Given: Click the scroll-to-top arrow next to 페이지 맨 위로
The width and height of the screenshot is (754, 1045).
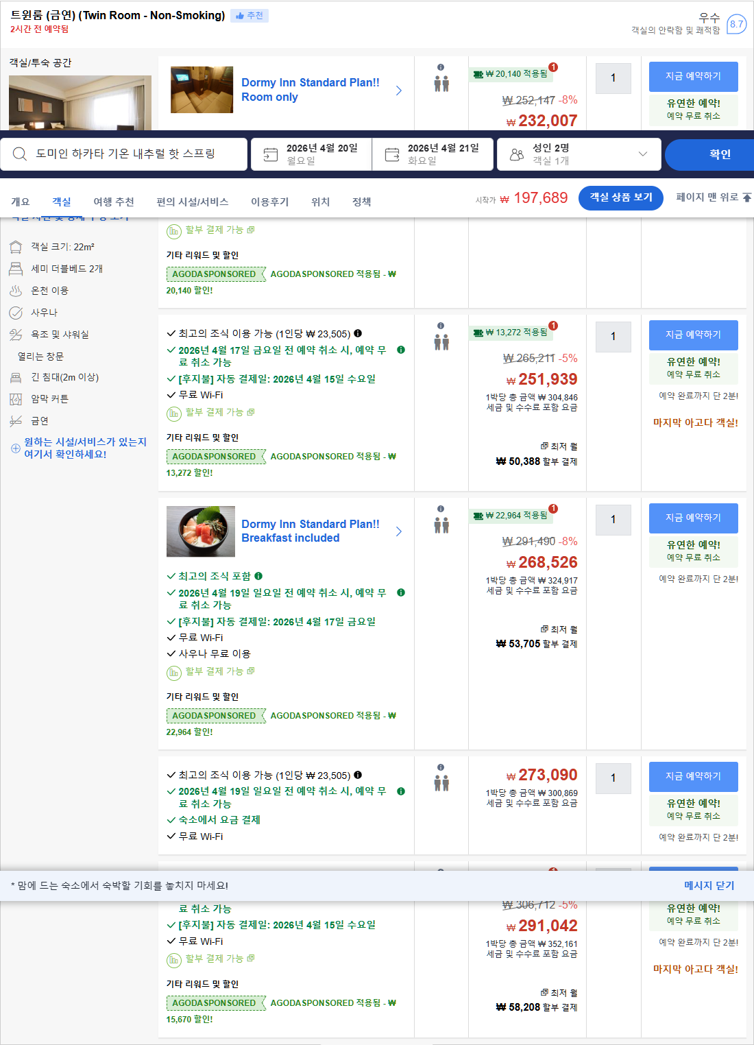Looking at the screenshot, I should [745, 199].
